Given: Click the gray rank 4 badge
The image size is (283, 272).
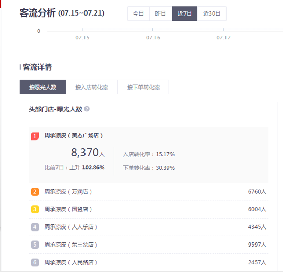Looking at the screenshot, I should coord(35,227).
